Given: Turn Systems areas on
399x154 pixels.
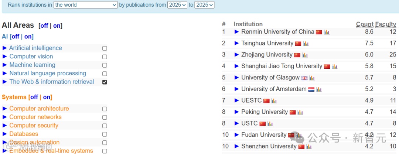Looking at the screenshot, I should point(47,97).
